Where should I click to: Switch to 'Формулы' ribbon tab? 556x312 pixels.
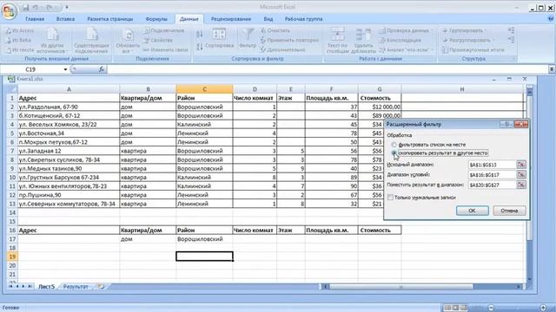(x=156, y=19)
